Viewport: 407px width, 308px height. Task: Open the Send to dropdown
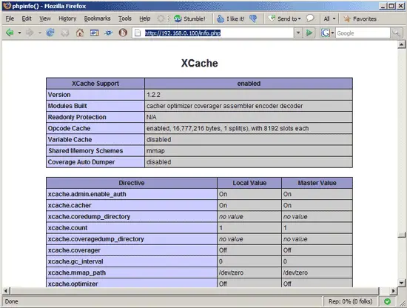click(x=285, y=19)
